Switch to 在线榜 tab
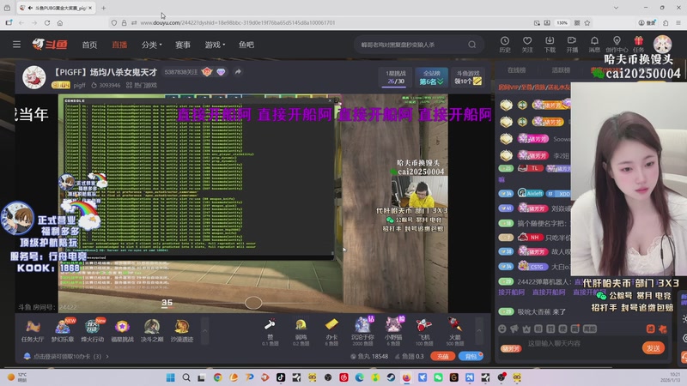 click(517, 70)
